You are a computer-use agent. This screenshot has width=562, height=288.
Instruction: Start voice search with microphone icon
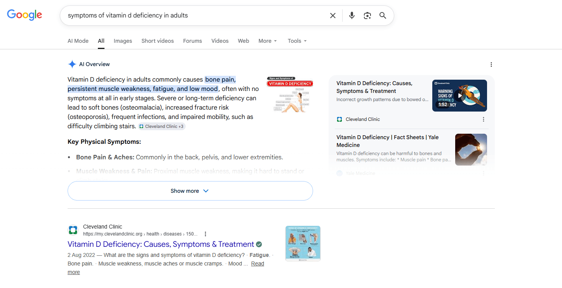click(x=352, y=16)
